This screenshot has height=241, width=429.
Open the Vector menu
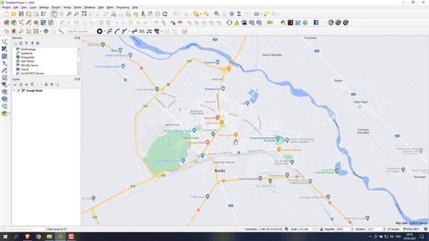[x=67, y=7]
